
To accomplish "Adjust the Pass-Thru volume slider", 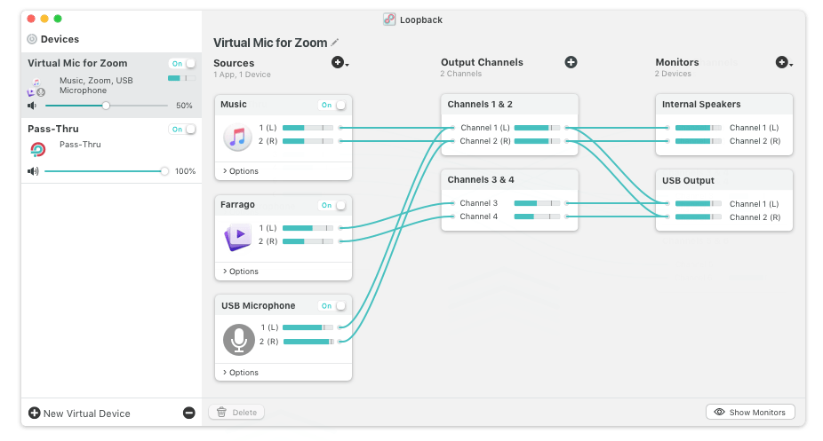I will pyautogui.click(x=107, y=171).
